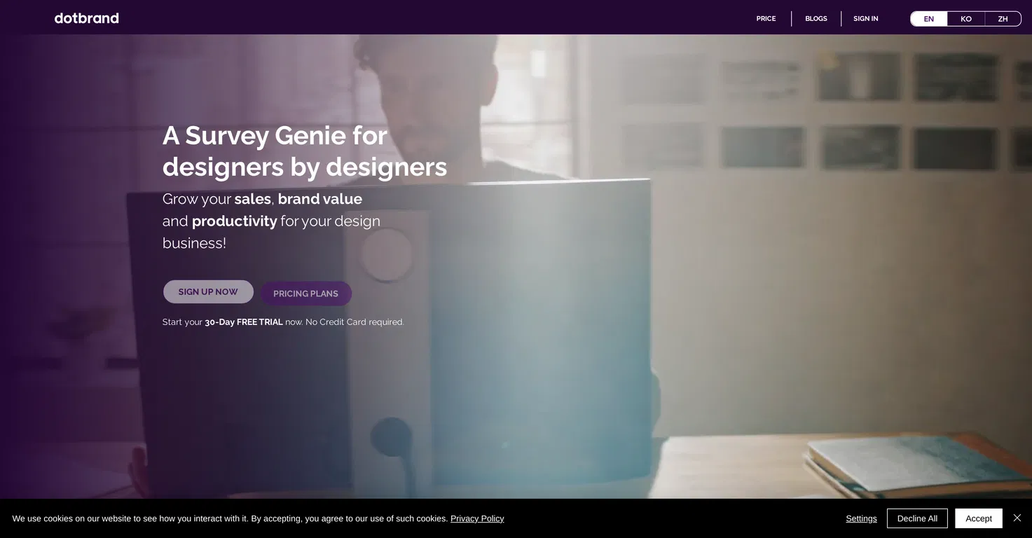Image resolution: width=1032 pixels, height=538 pixels.
Task: Open the PRICE menu item
Action: 766,19
